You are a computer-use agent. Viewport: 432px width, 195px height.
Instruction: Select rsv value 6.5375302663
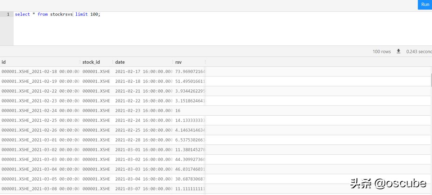[190, 140]
